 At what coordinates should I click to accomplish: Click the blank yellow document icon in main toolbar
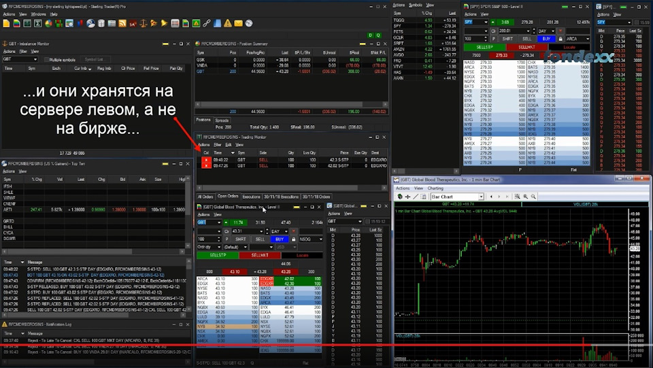point(6,24)
